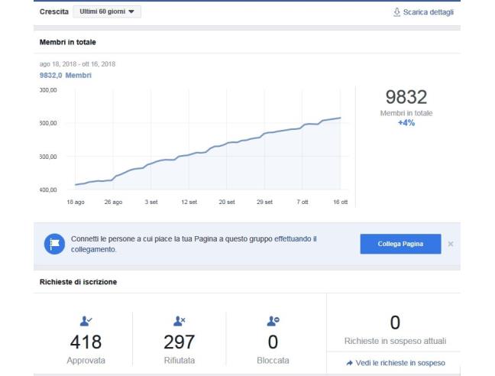This screenshot has width=495, height=376.
Task: Click the chart line endpoint at 16 ott
Action: coord(340,118)
